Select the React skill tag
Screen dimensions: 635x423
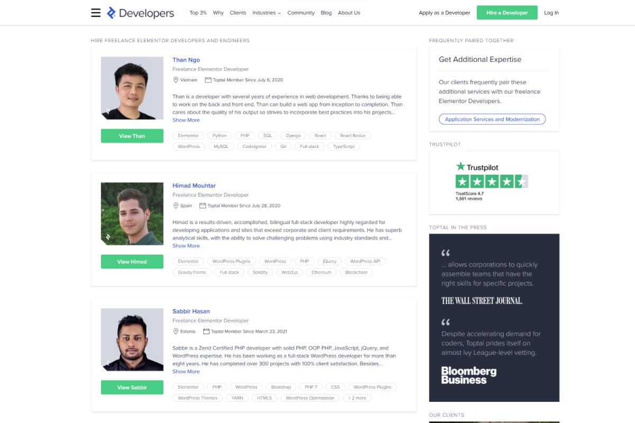click(x=321, y=136)
